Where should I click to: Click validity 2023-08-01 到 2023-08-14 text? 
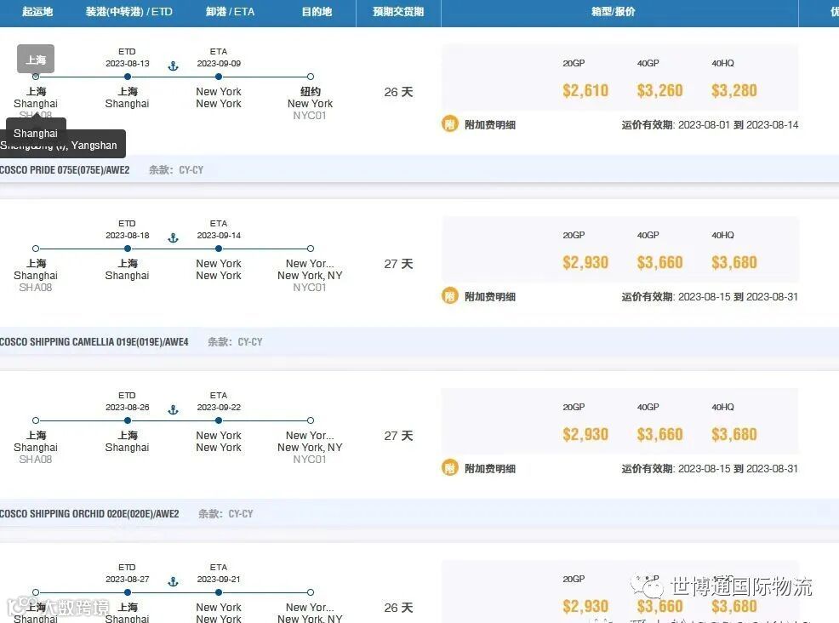(x=739, y=125)
